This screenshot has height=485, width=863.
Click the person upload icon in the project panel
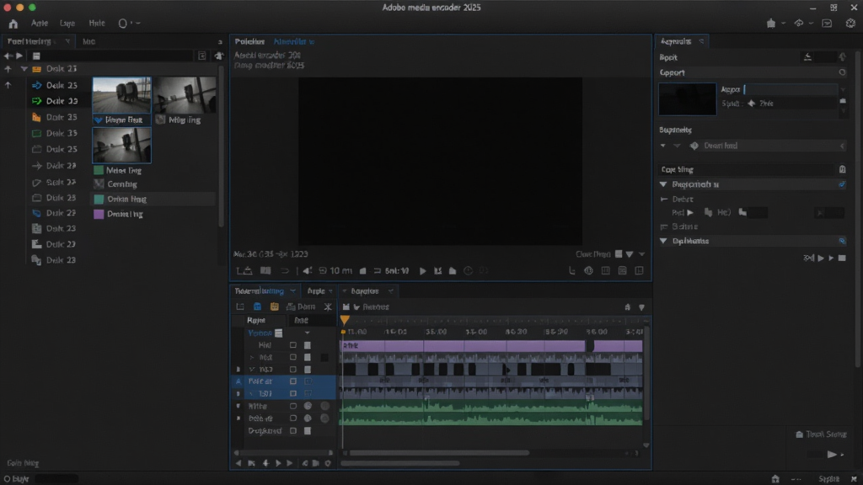coord(219,56)
